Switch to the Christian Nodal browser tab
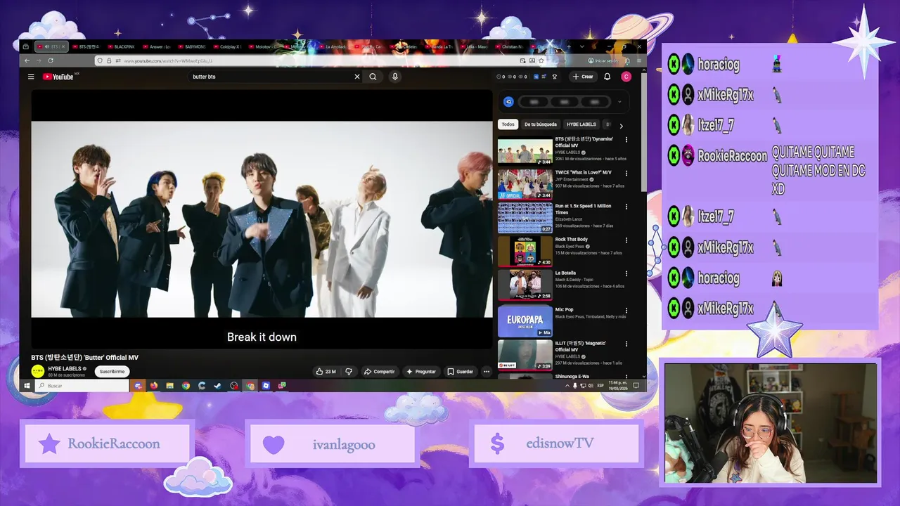 pyautogui.click(x=509, y=46)
